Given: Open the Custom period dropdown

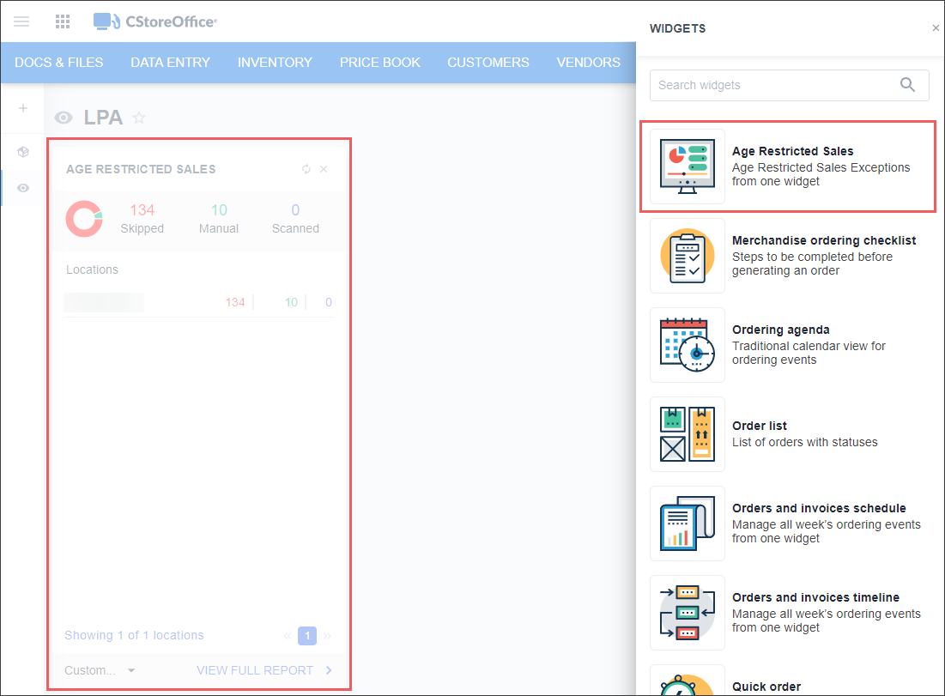Looking at the screenshot, I should (x=100, y=670).
